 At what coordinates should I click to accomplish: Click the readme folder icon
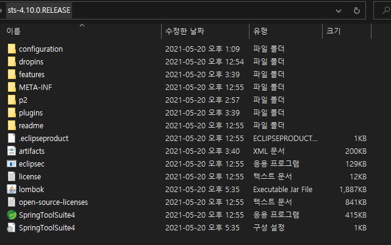point(12,125)
